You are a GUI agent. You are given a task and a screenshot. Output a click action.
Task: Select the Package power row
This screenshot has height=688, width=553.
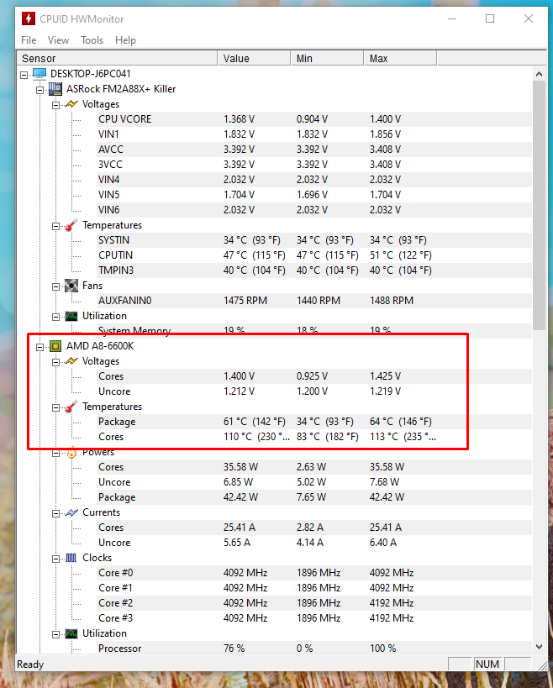click(314, 497)
